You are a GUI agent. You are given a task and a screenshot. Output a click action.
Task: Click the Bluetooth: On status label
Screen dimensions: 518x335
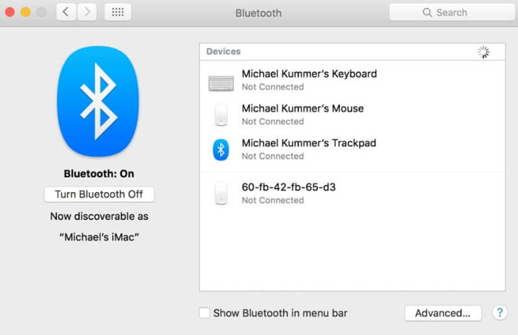[99, 173]
